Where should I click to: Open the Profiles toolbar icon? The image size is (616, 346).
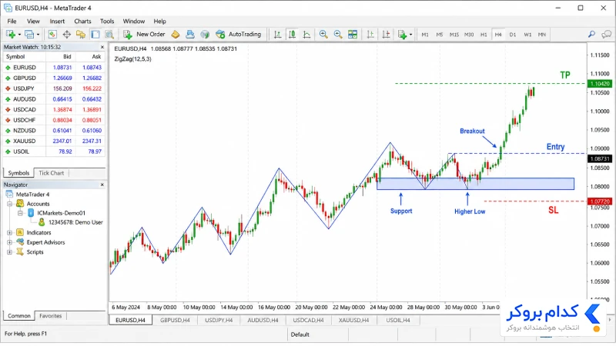tap(29, 35)
